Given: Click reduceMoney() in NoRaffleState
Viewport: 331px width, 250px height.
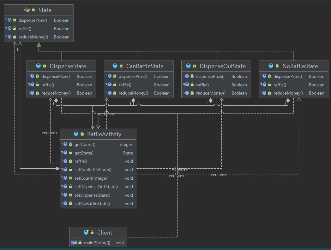Looking at the screenshot, I should [x=288, y=93].
